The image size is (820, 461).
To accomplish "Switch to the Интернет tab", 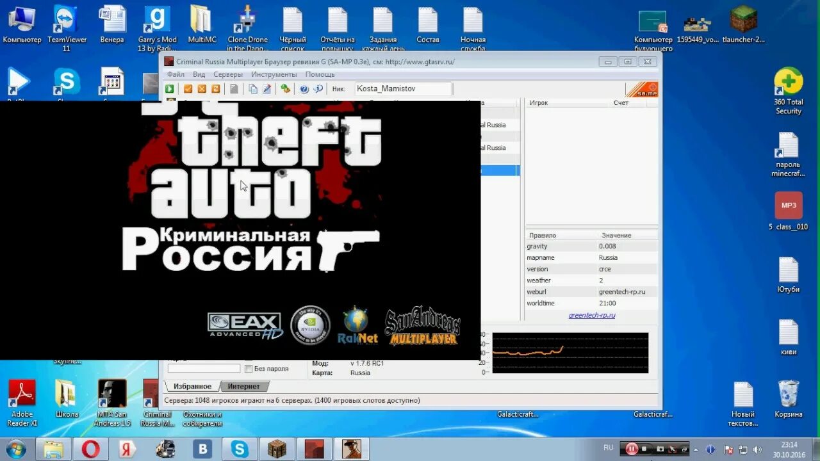I will pyautogui.click(x=244, y=386).
